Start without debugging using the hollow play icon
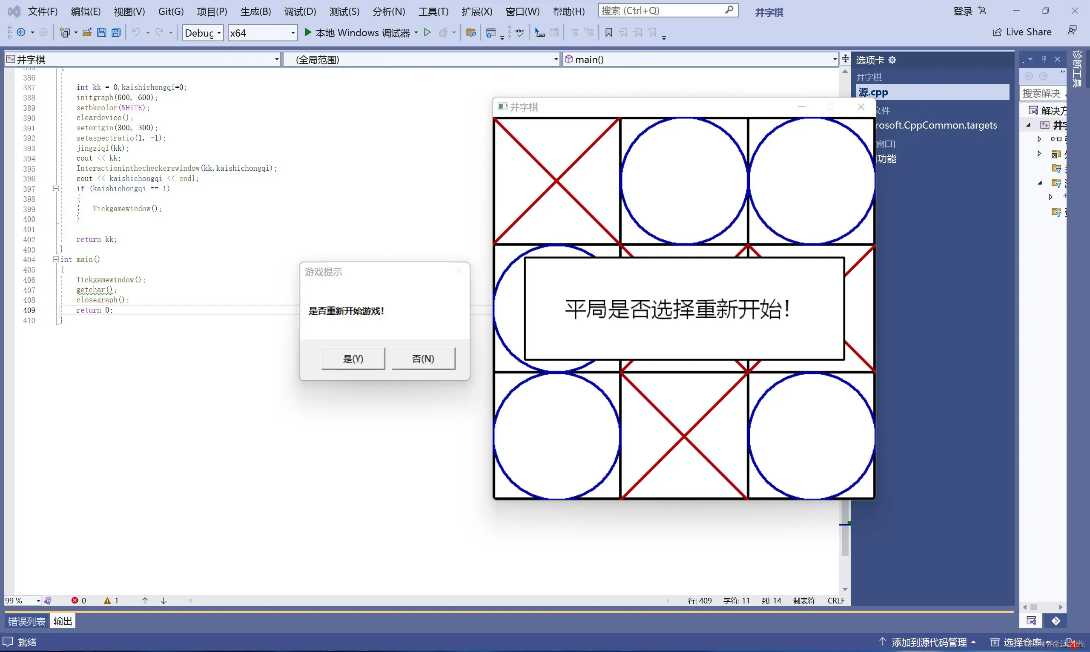1090x652 pixels. click(x=427, y=32)
